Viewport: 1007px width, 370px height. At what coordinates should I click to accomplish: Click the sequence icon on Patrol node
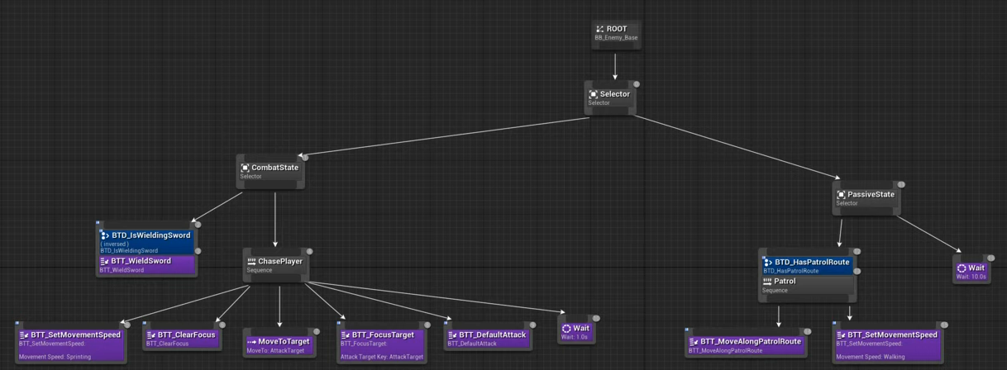coord(767,282)
